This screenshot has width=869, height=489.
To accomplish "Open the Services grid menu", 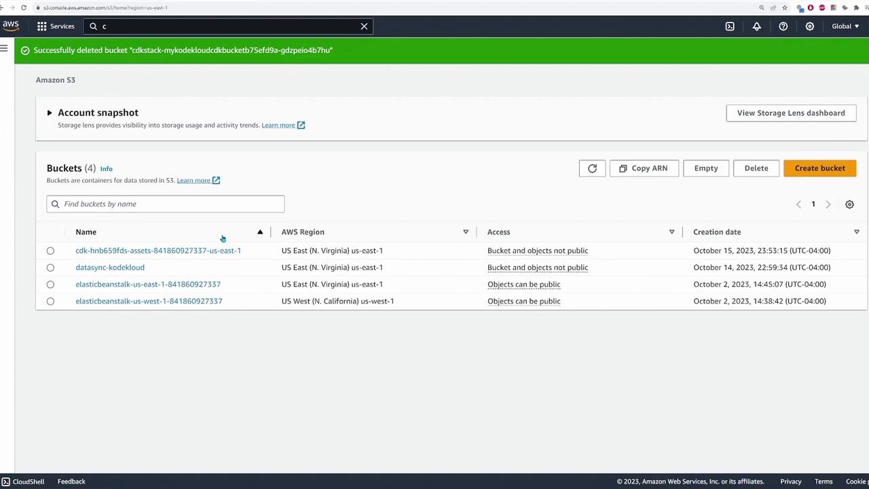I will tap(42, 26).
